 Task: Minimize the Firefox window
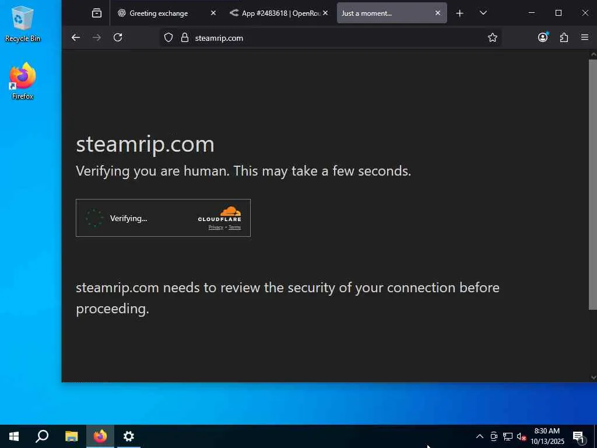coord(532,13)
